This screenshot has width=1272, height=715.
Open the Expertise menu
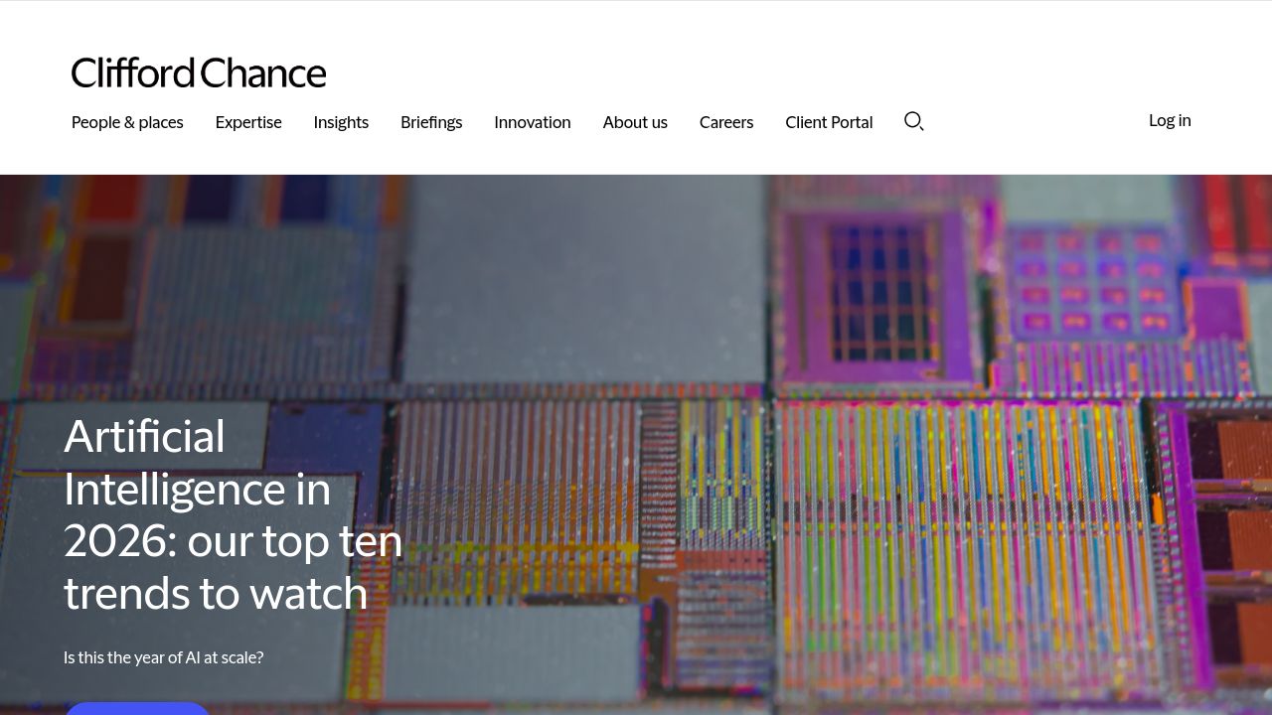[248, 122]
